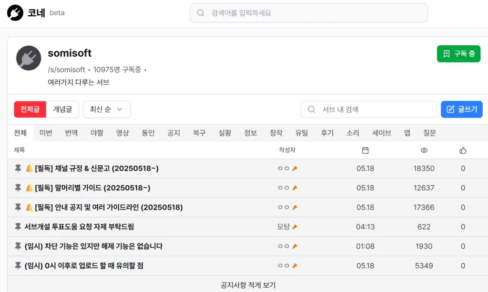The image size is (488, 292).
Task: Click the 작성자 column header
Action: (x=287, y=150)
